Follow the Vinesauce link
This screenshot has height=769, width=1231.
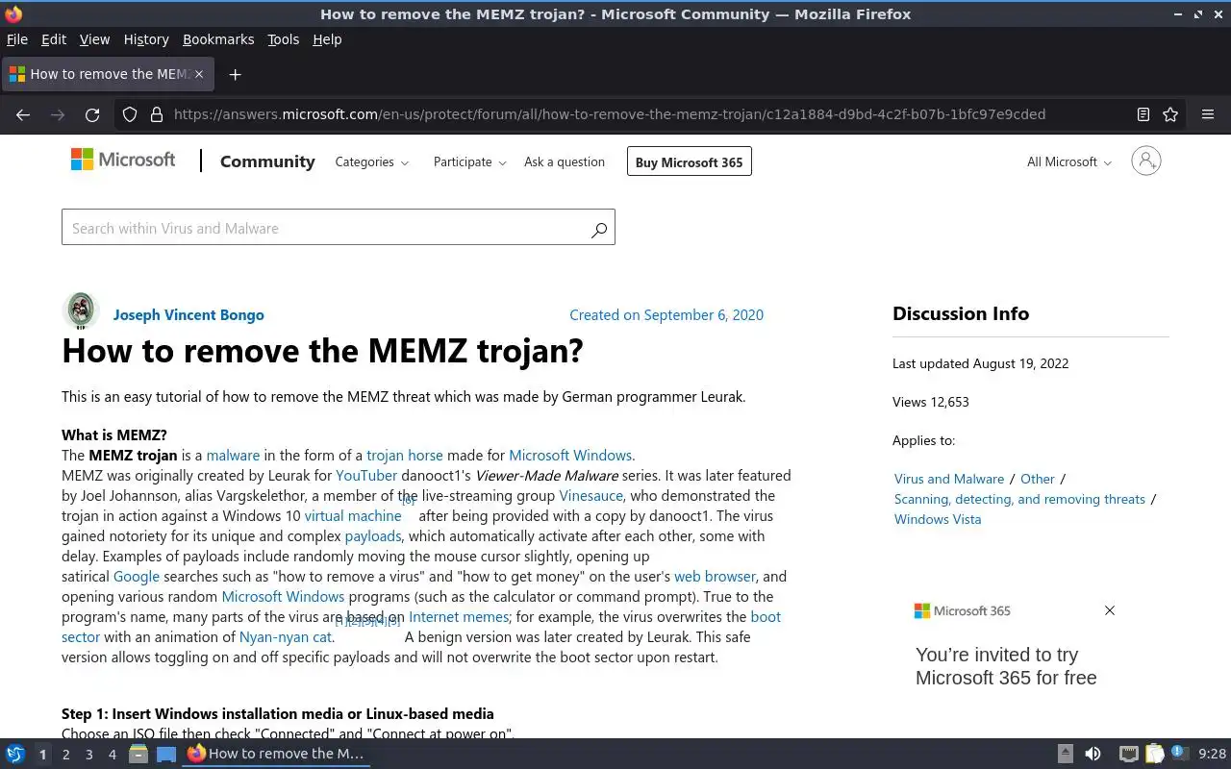[591, 495]
